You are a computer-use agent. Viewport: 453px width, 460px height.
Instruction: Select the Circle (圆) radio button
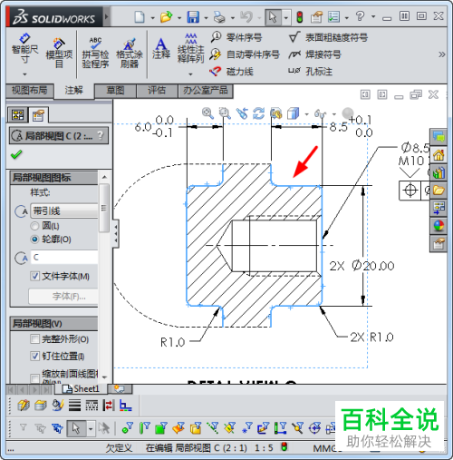click(34, 226)
